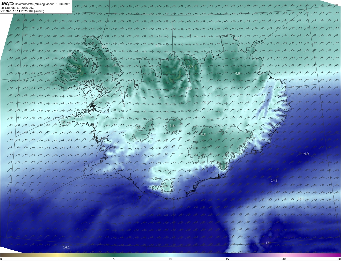Click the map value label 3.6
341x261 pixels.
coord(191,67)
